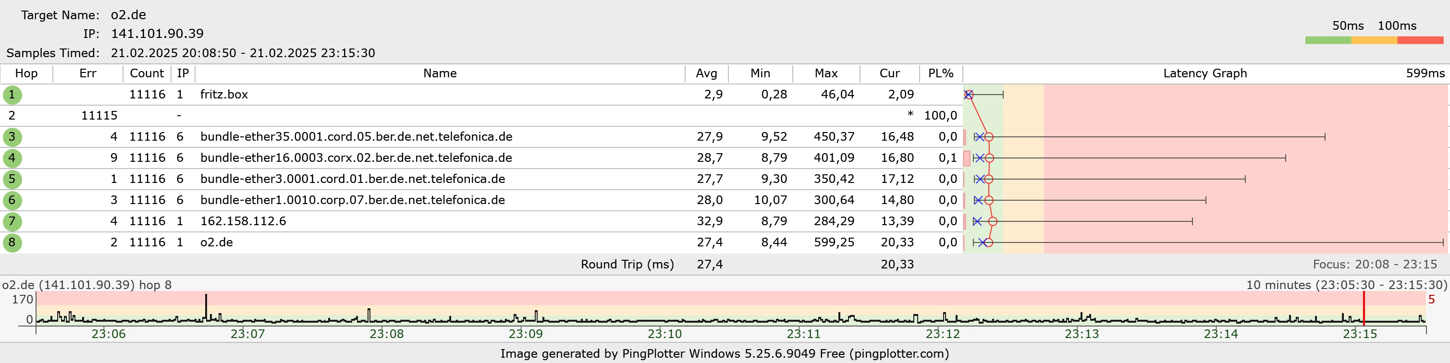Click the red marker line on timeline
Viewport: 1450px width, 363px height.
coord(1364,308)
